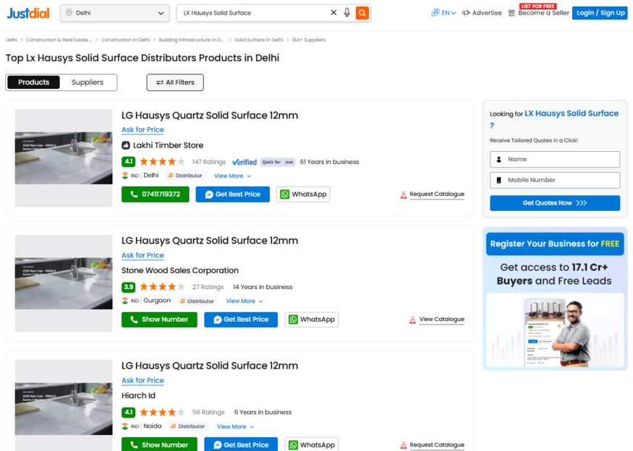Click the Justdial logo
633x451 pixels.
point(28,13)
